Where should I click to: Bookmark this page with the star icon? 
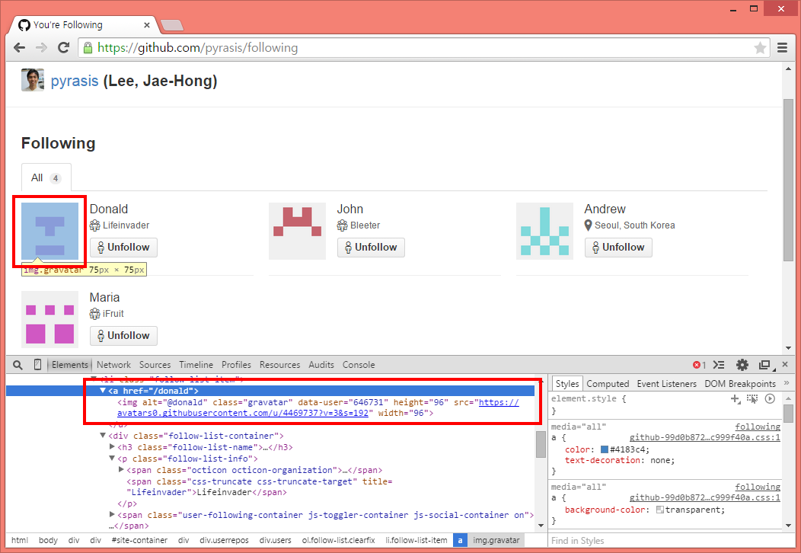click(760, 48)
